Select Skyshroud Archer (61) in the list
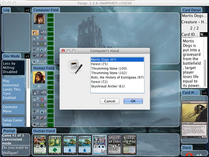Image resolution: width=209 pixels, height=157 pixels. pos(108,86)
